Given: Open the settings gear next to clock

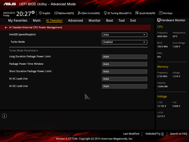Looking at the screenshot, I should pyautogui.click(x=33, y=12).
